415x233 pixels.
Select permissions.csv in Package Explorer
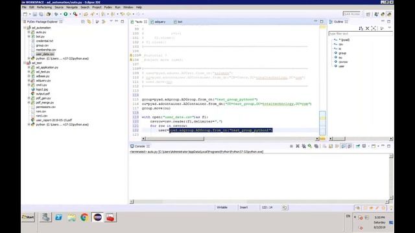[x=46, y=107]
